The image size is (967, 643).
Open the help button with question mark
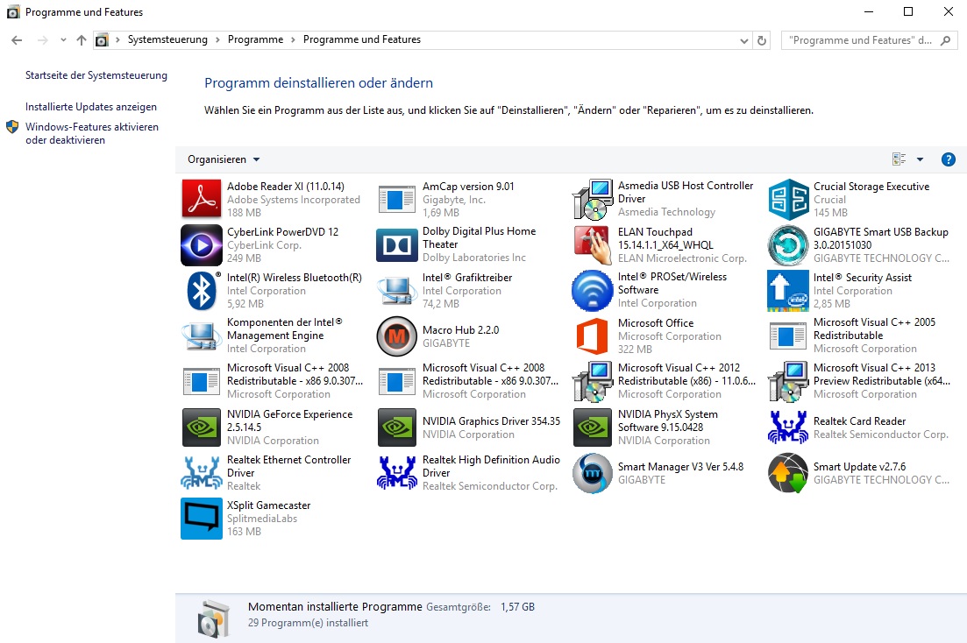[949, 159]
